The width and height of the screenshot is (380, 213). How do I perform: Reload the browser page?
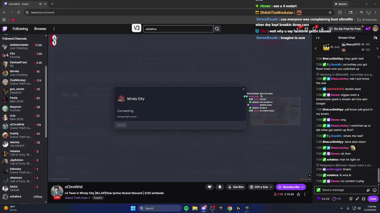coord(19,12)
